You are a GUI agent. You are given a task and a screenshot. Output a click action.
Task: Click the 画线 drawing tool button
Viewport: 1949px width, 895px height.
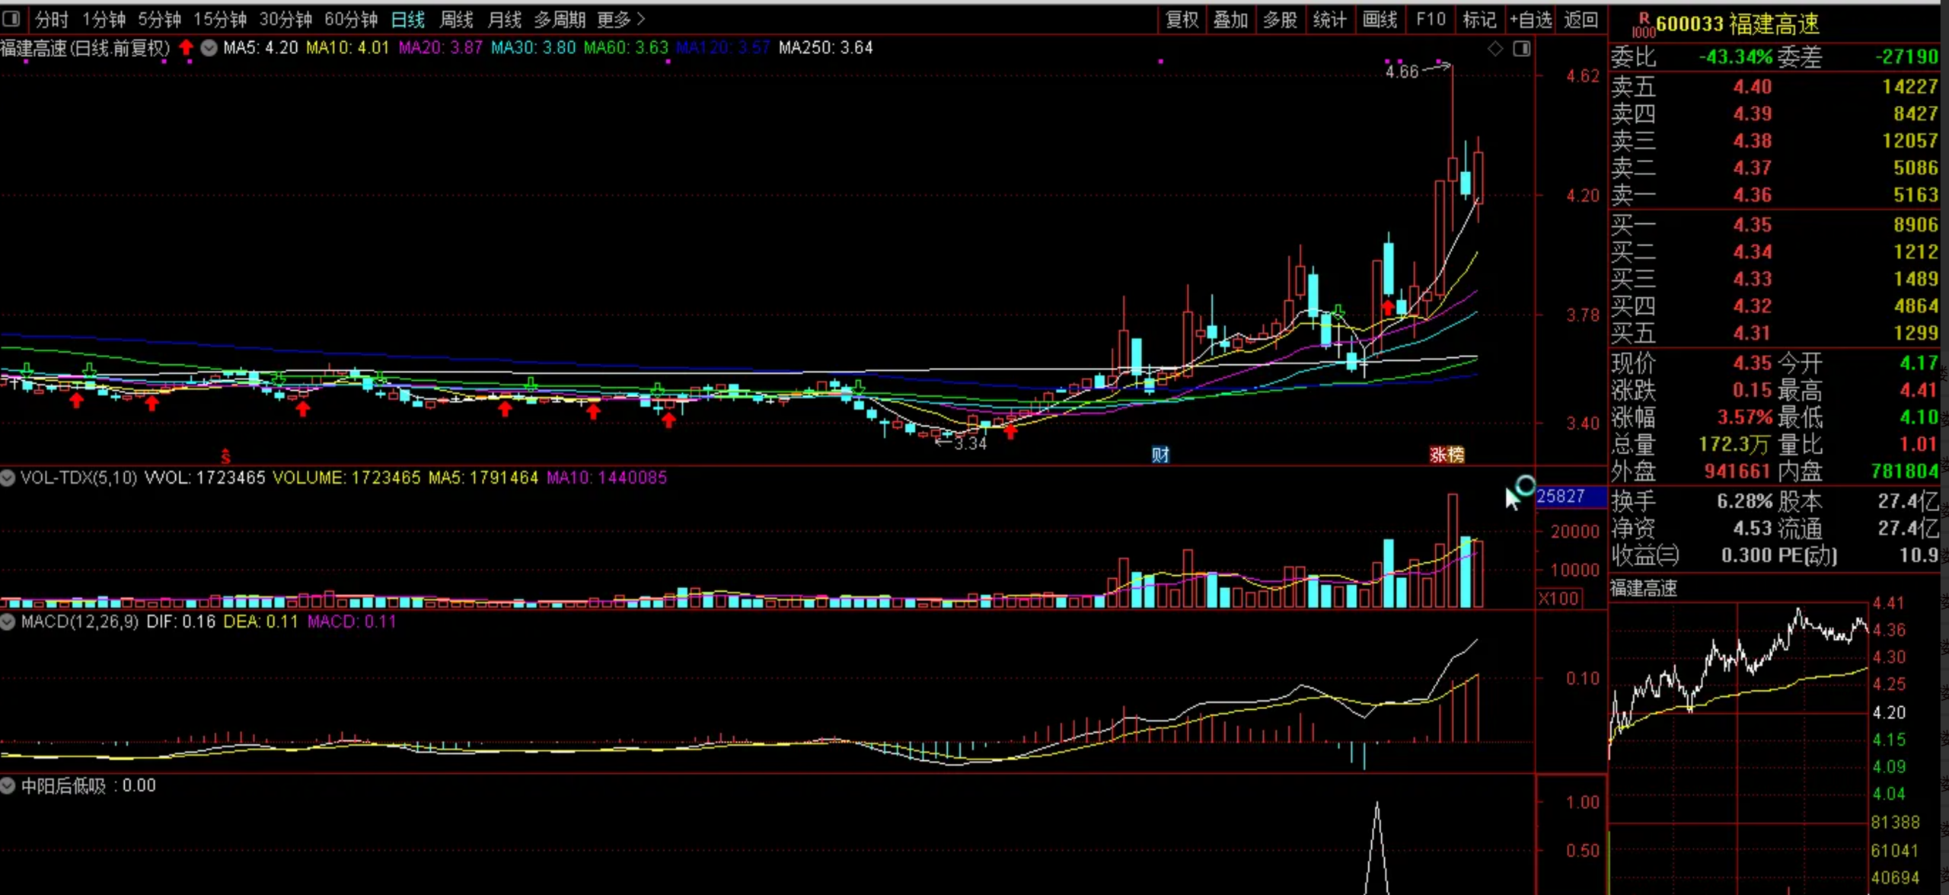[1380, 20]
